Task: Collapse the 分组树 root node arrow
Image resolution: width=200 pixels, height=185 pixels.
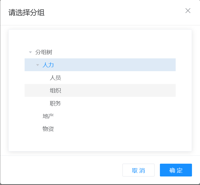Action: (30, 52)
